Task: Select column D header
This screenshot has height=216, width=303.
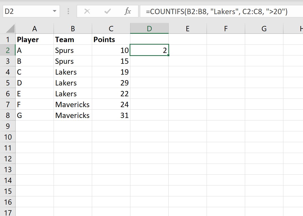Action: coord(149,29)
